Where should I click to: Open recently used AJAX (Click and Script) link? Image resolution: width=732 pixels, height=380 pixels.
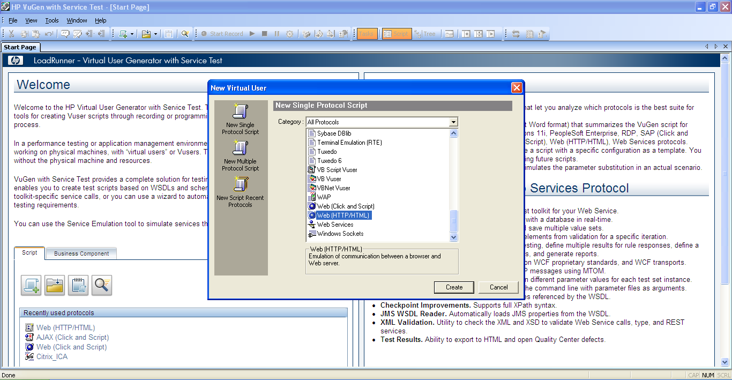pos(72,337)
